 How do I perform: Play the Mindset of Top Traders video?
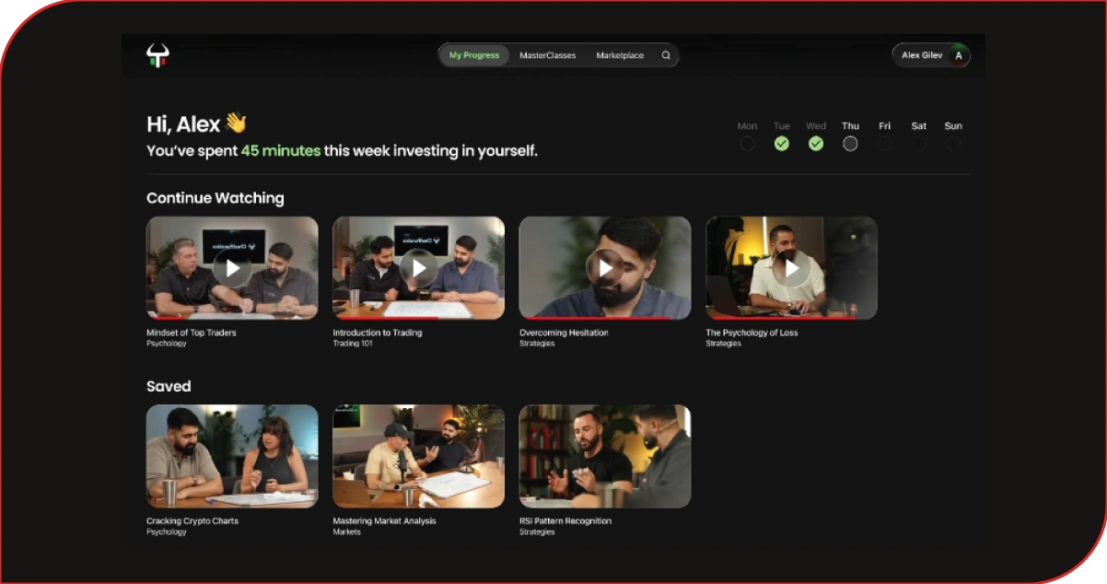click(232, 268)
